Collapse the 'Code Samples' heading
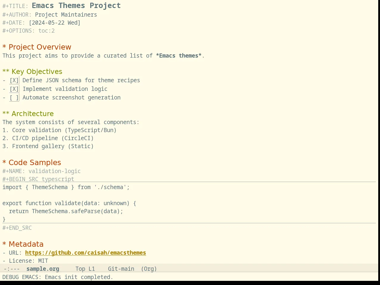380x285 pixels. [32, 163]
